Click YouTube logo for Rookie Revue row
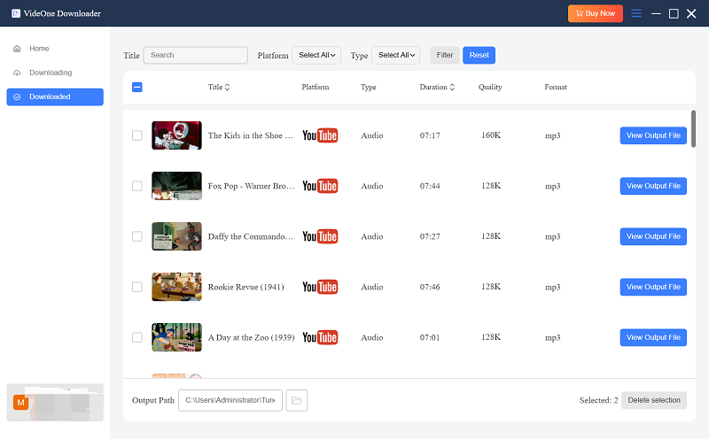The width and height of the screenshot is (709, 439). pos(320,287)
